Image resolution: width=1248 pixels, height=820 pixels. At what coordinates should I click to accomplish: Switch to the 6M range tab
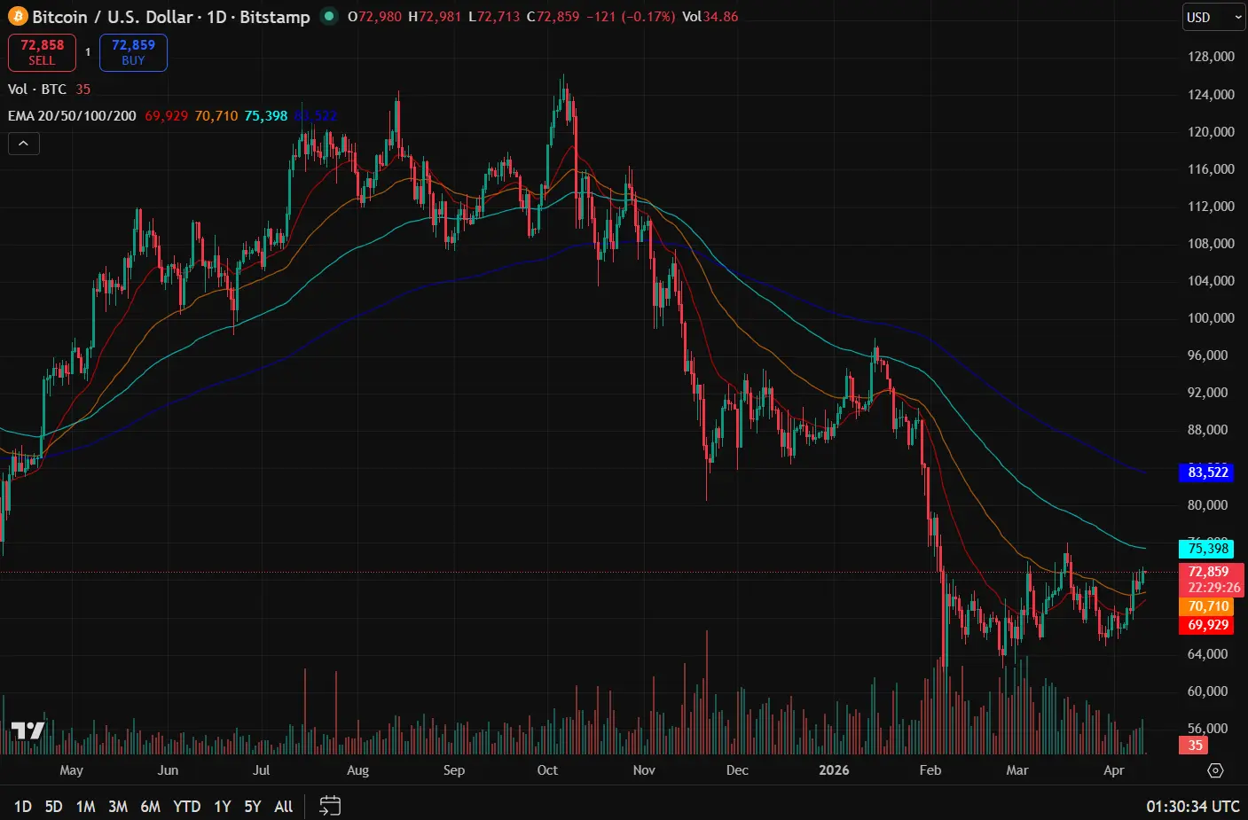coord(151,807)
